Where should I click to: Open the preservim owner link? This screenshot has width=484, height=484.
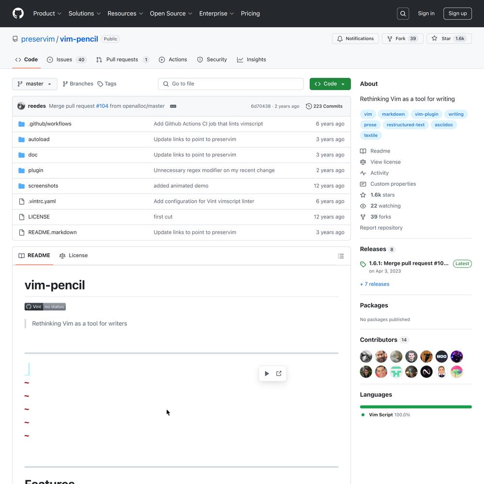coord(38,39)
